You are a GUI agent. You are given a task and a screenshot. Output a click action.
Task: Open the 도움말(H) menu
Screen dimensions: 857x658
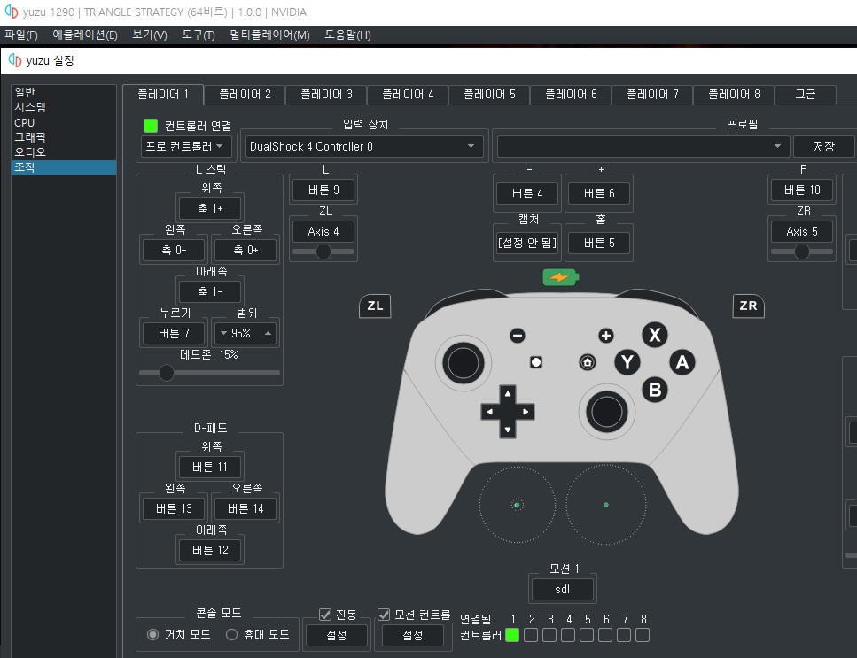(347, 35)
